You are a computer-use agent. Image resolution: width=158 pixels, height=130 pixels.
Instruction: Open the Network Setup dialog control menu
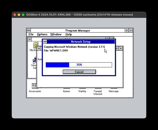(x=45, y=41)
